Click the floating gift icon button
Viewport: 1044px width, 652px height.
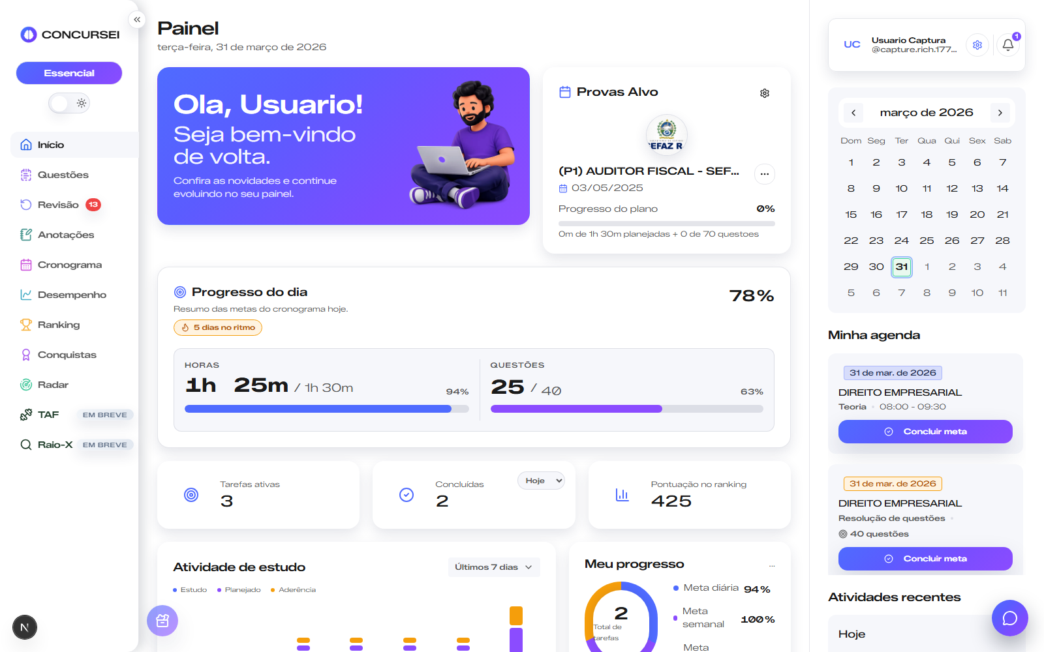point(162,621)
